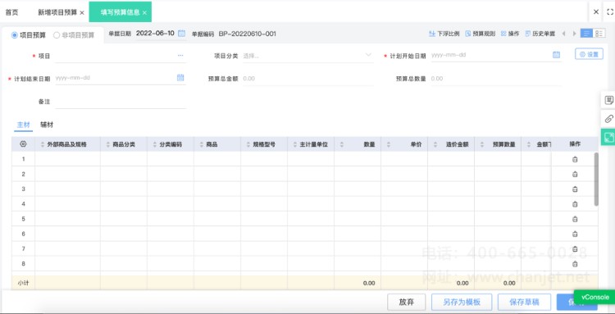
Task: Click the 预算总数量 field
Action: point(496,79)
